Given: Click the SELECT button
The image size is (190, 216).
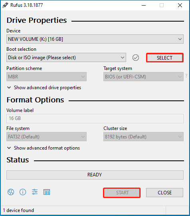Looking at the screenshot, I should (165, 58).
